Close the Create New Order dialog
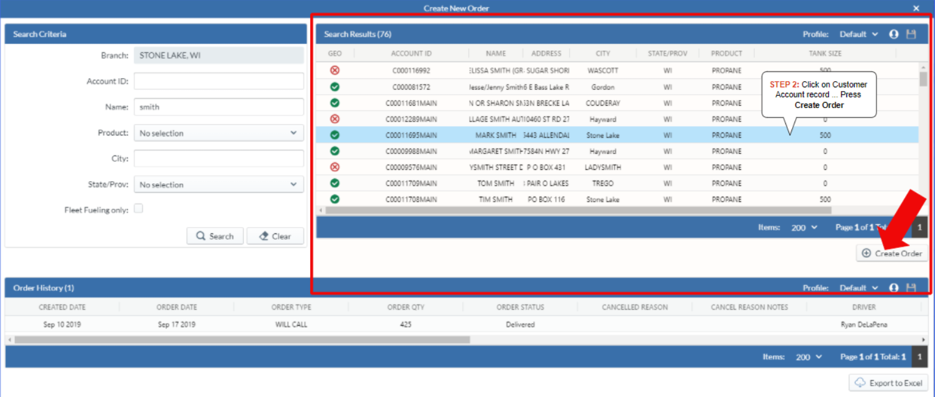This screenshot has width=935, height=397. pos(916,8)
